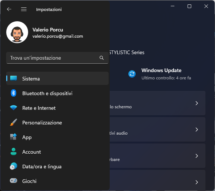The image size is (215, 191).
Task: Open Bluetooth e dispositivi settings
Action: pyautogui.click(x=57, y=93)
